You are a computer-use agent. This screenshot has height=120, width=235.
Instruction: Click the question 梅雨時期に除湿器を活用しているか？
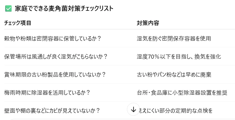47,93
